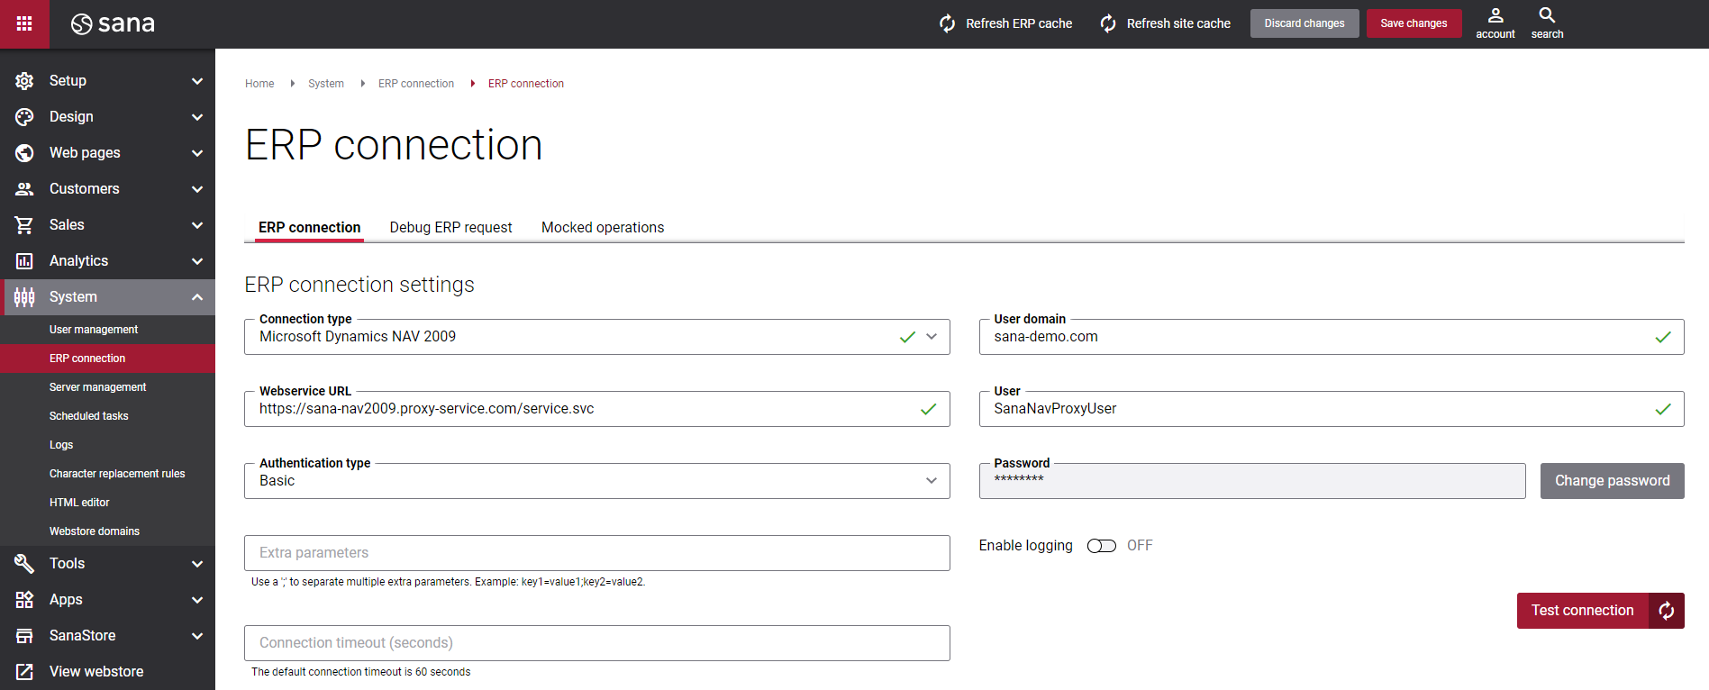1709x690 pixels.
Task: Collapse the System menu chevron
Action: (197, 297)
